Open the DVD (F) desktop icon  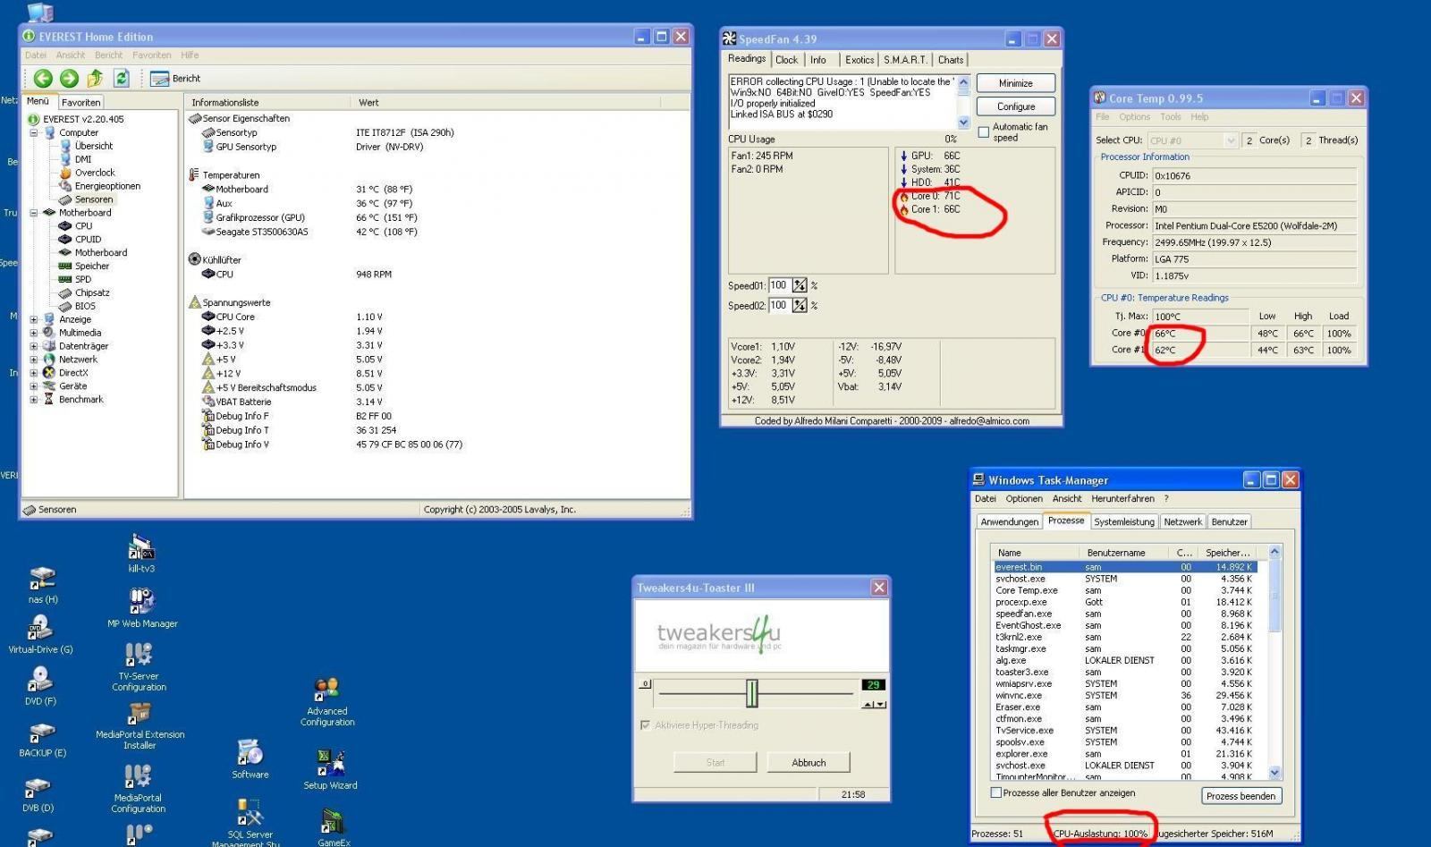[40, 686]
